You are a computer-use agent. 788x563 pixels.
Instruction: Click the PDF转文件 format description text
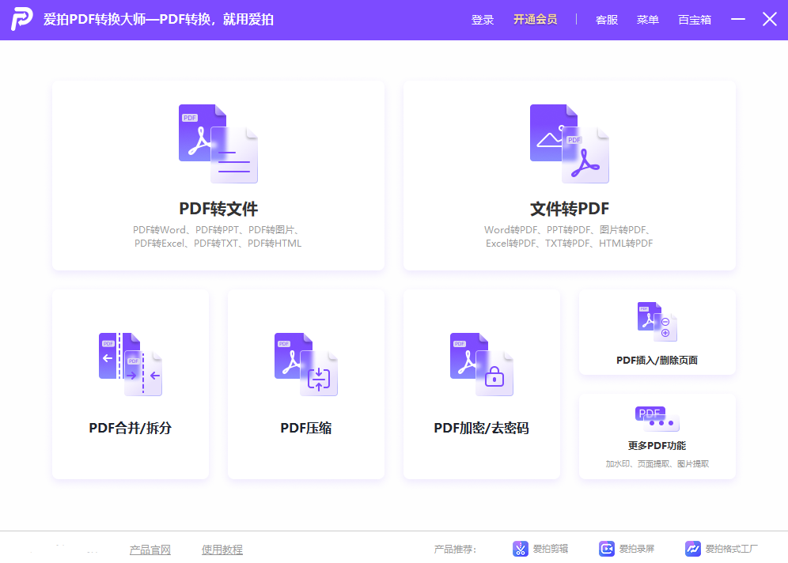pyautogui.click(x=218, y=236)
